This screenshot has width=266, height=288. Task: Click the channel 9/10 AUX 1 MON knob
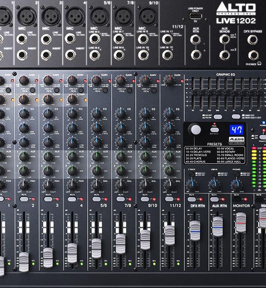(x=145, y=157)
